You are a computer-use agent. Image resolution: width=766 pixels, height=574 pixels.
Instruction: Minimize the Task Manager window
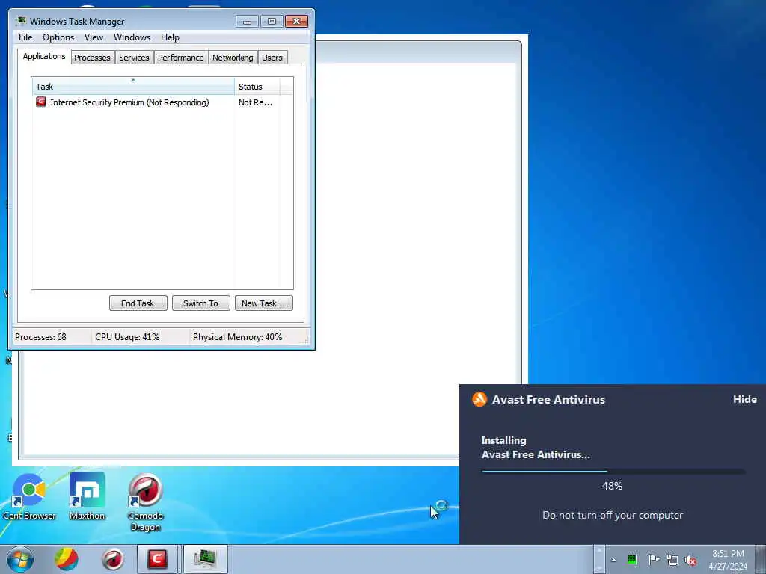[247, 22]
